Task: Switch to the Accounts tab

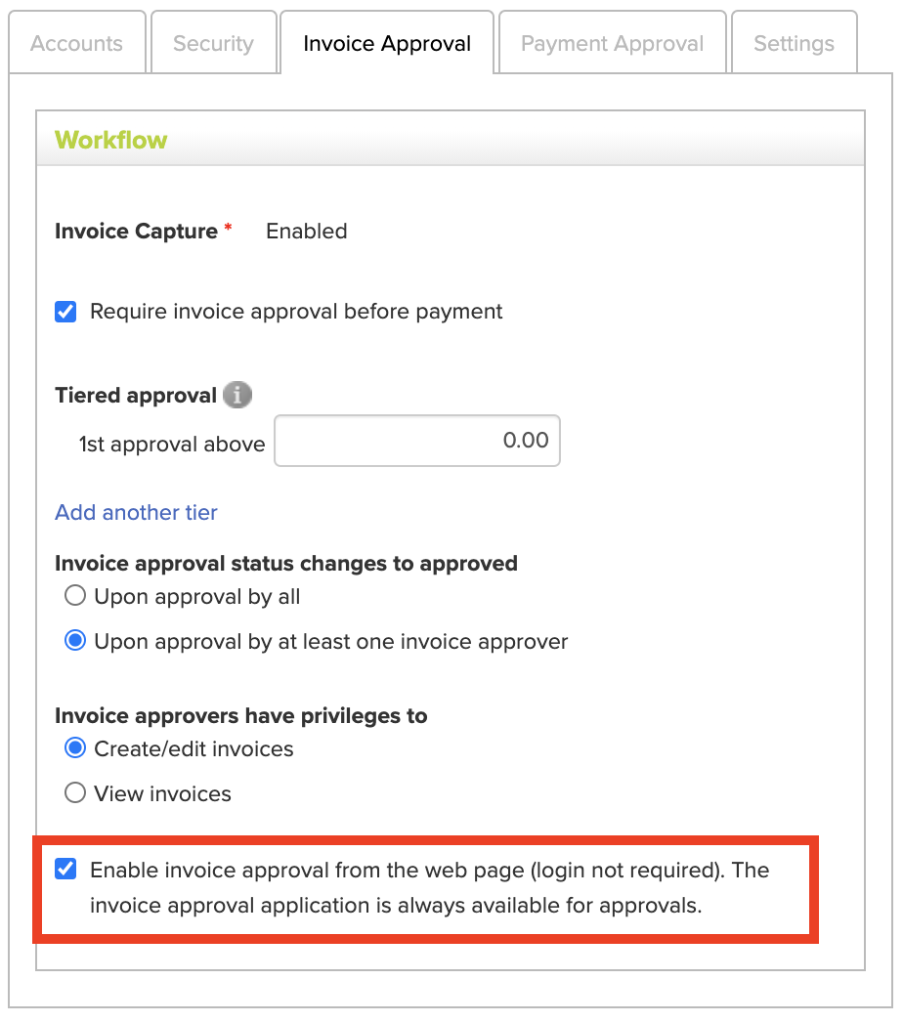Action: click(77, 42)
